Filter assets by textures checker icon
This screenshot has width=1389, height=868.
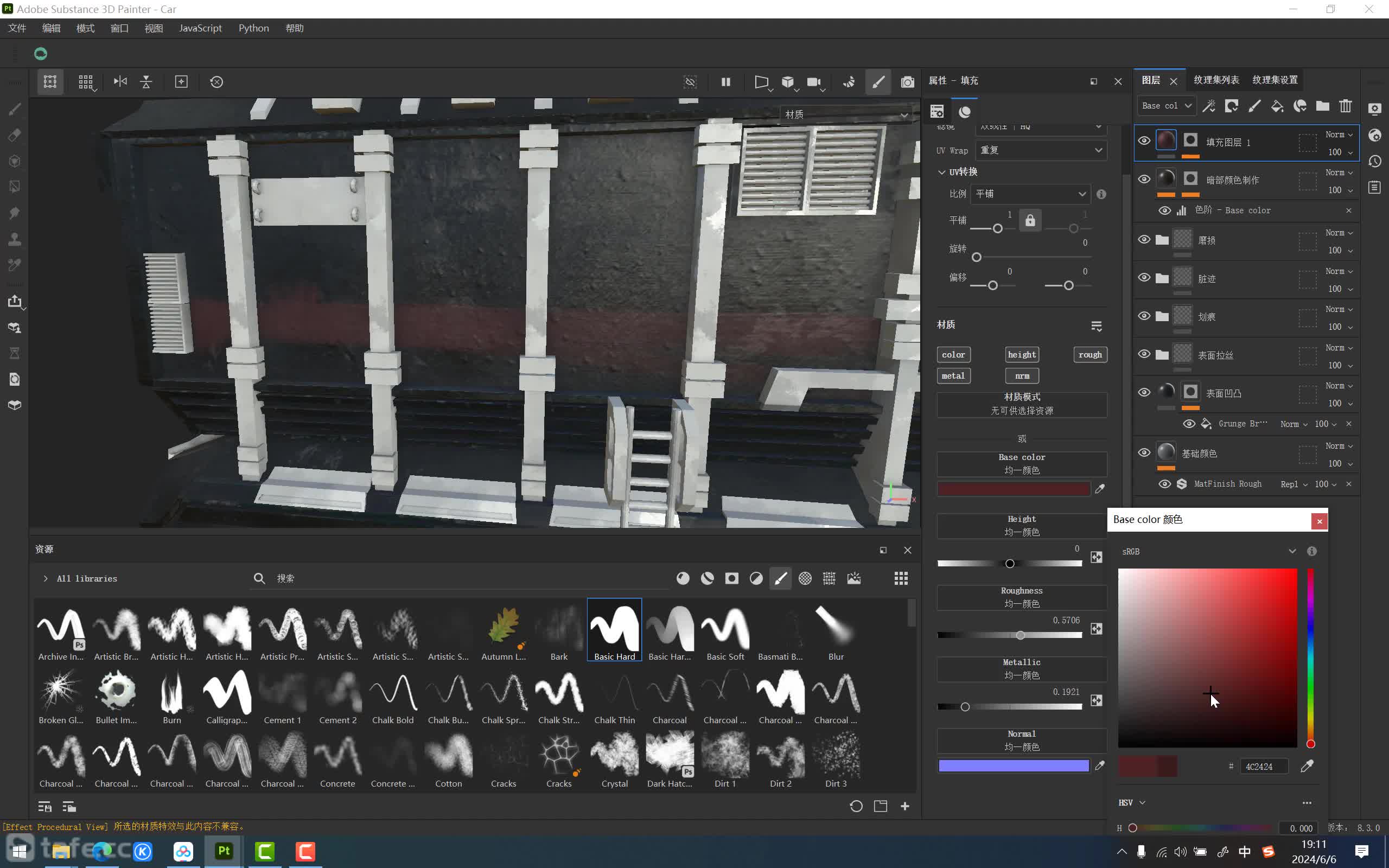coord(805,578)
